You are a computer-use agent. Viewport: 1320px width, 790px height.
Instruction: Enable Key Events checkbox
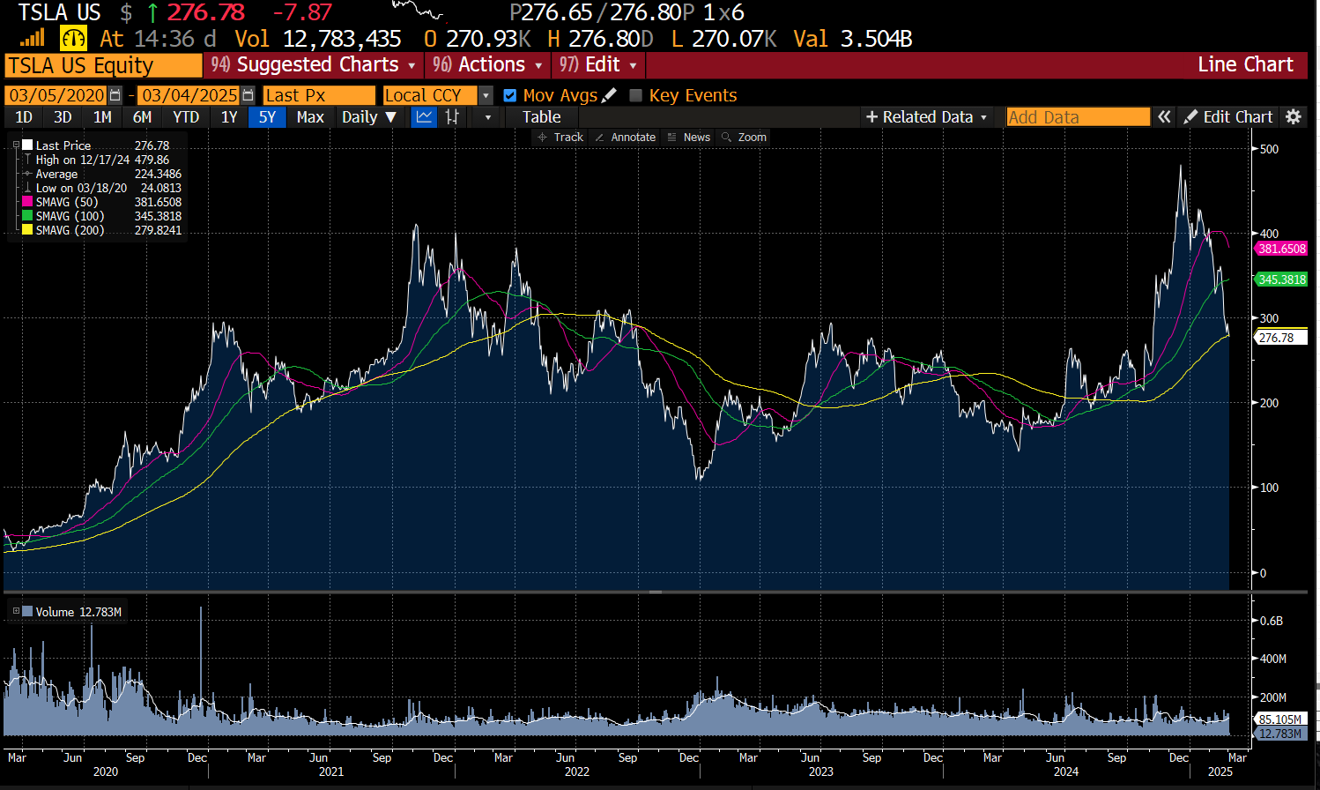tap(635, 95)
